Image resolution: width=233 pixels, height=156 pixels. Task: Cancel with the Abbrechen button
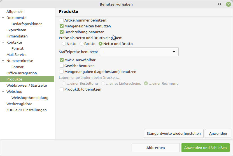click(x=156, y=148)
